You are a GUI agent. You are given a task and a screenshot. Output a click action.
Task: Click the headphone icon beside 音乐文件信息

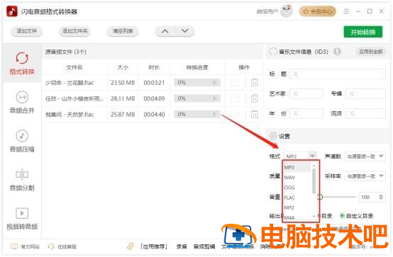272,52
